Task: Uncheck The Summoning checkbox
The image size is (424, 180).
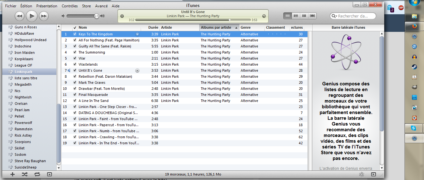Action: (75, 52)
